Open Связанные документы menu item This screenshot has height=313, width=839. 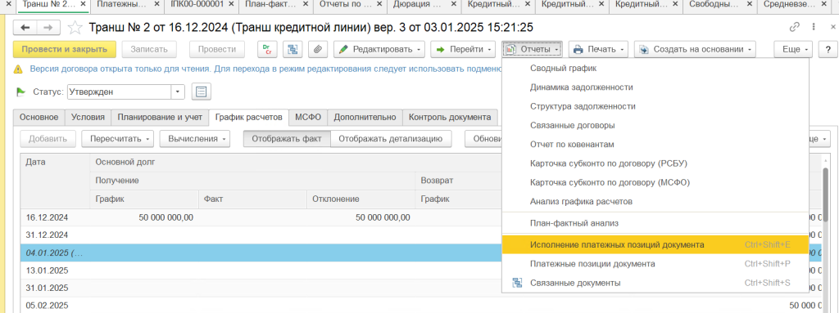pyautogui.click(x=655, y=283)
